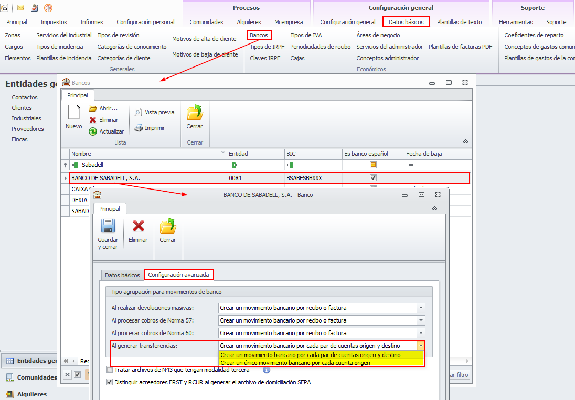Open Abrir folder in Bancos window
The width and height of the screenshot is (575, 400).
coord(103,108)
